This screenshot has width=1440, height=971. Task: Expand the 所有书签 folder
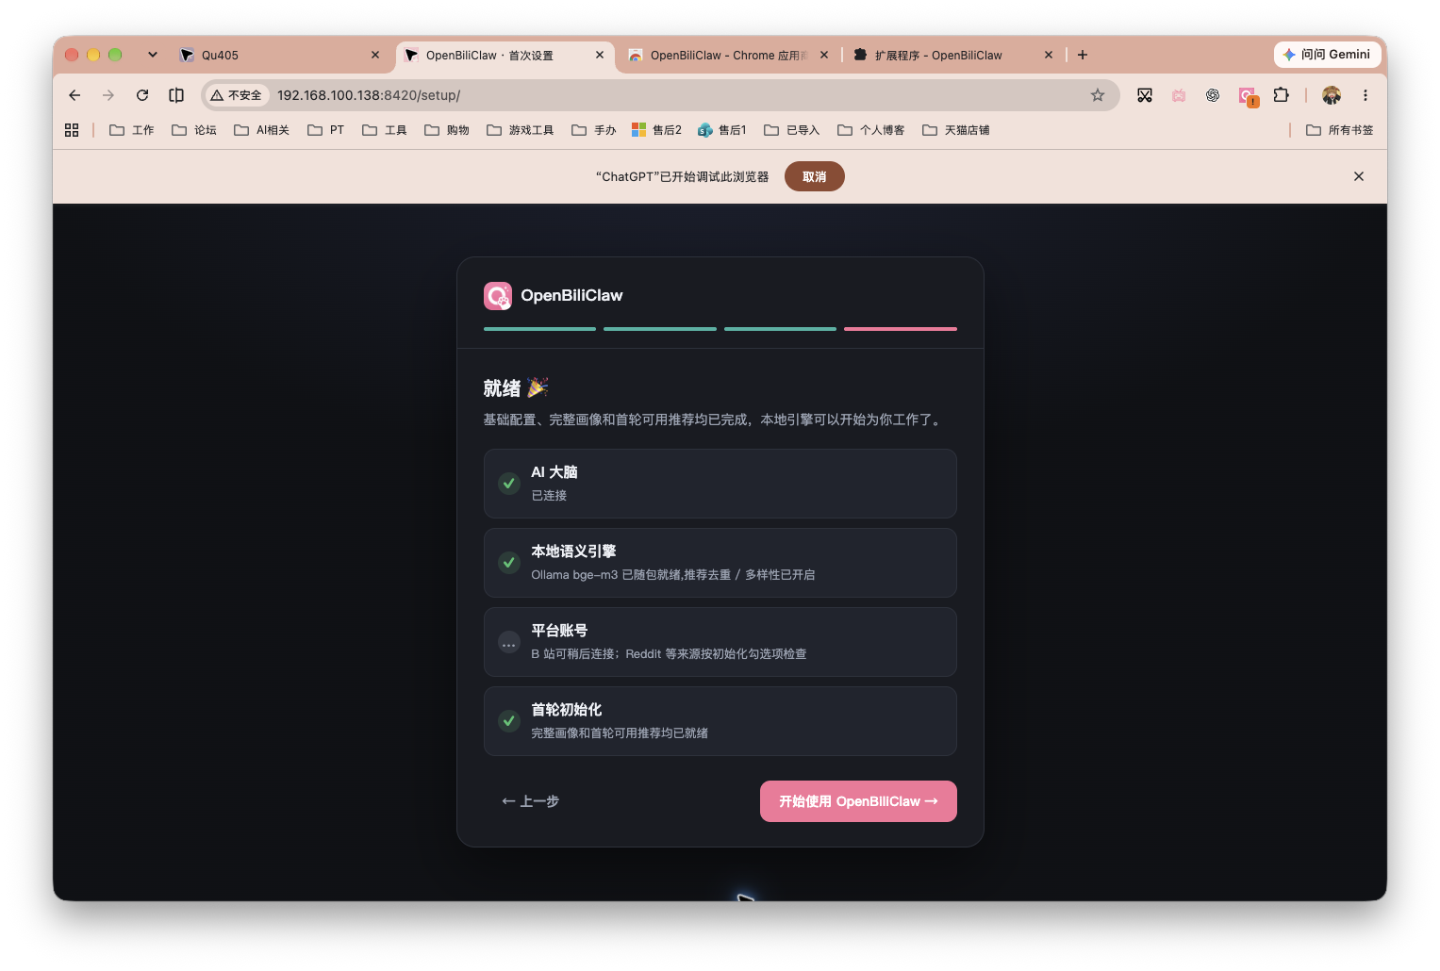(x=1339, y=130)
